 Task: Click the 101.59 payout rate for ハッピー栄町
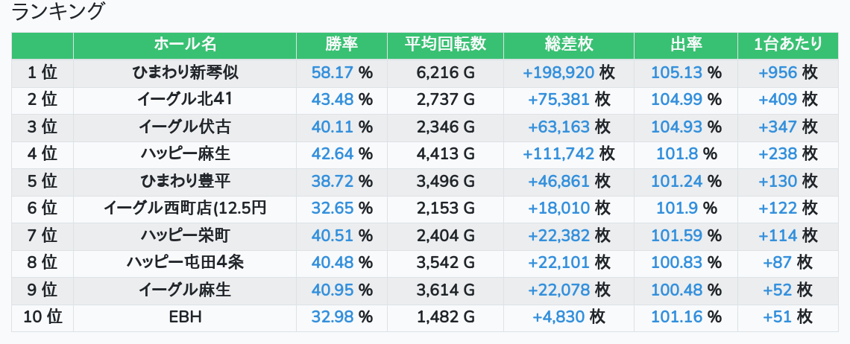676,235
